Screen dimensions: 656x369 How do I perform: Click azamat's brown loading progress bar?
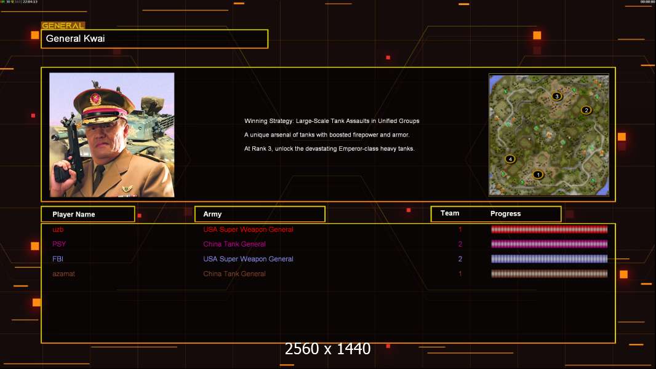(x=550, y=274)
